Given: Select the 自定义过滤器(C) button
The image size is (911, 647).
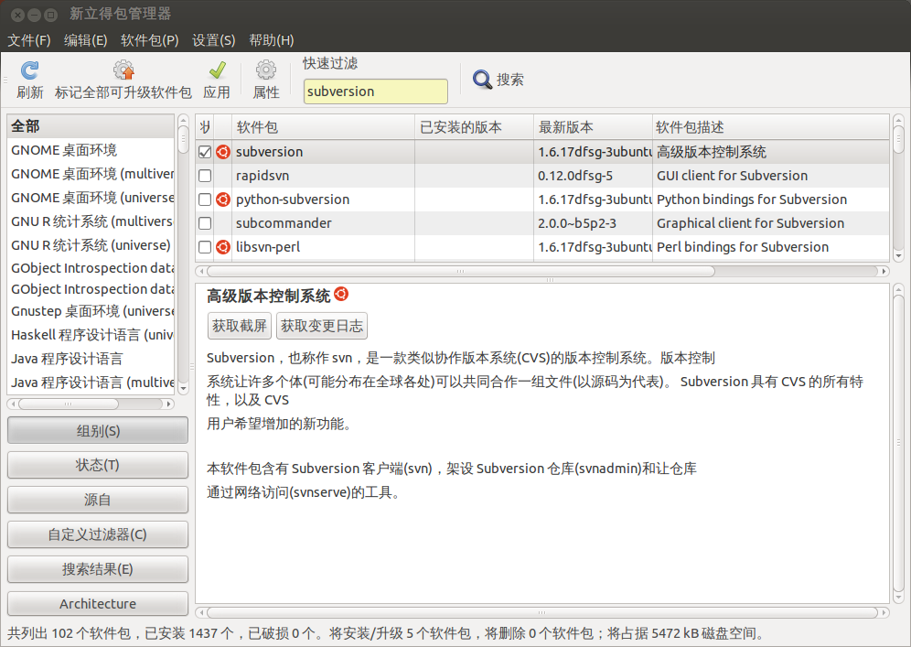Looking at the screenshot, I should click(98, 534).
